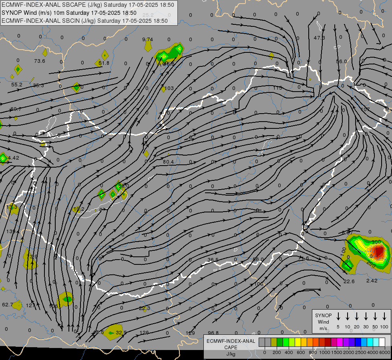Click the 10 m/s wind legend arrow

[347, 316]
